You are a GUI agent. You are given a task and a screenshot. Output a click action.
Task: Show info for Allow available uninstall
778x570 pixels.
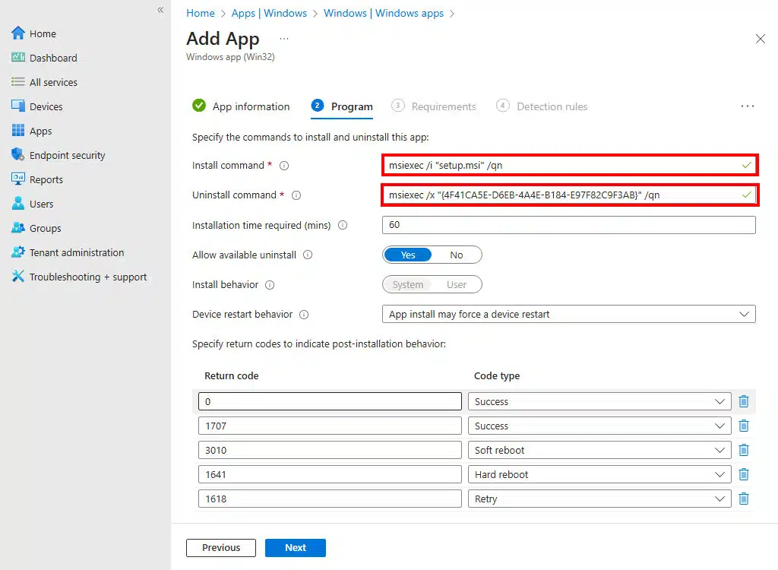308,255
